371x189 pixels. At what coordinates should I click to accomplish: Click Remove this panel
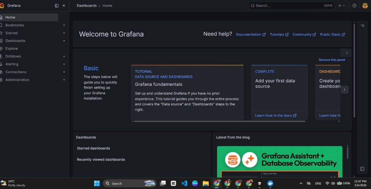(x=332, y=60)
